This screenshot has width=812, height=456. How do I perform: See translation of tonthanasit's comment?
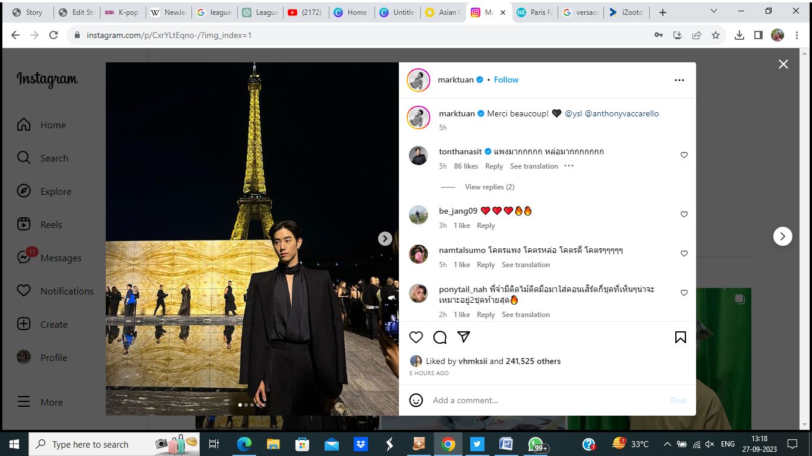click(534, 166)
